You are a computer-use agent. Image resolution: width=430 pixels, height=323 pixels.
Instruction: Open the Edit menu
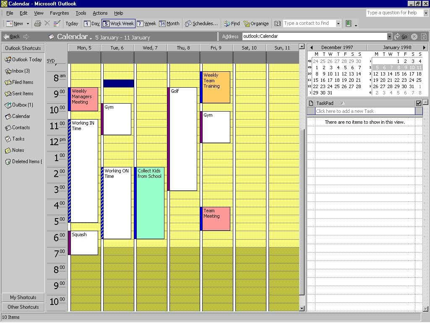point(23,13)
